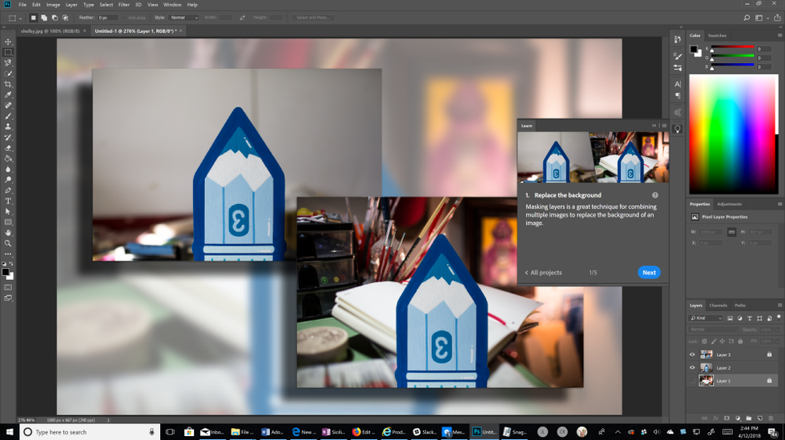Select the Move tool
The width and height of the screenshot is (785, 440).
(8, 42)
